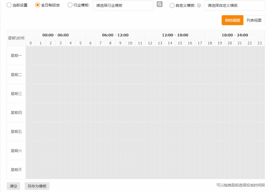Image resolution: width=268 pixels, height=193 pixels.
Task: Click hour 8 column header
Action: (x=110, y=43)
